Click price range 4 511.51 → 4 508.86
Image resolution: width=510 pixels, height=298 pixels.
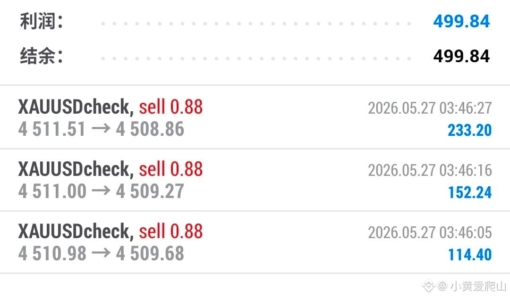click(101, 129)
